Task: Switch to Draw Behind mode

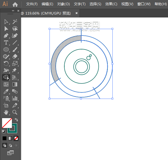Action: coord(10,145)
